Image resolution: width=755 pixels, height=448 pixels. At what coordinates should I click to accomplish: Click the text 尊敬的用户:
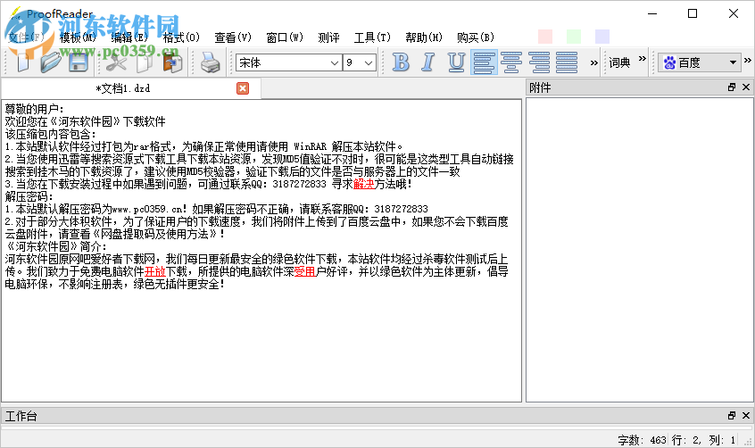coord(35,109)
